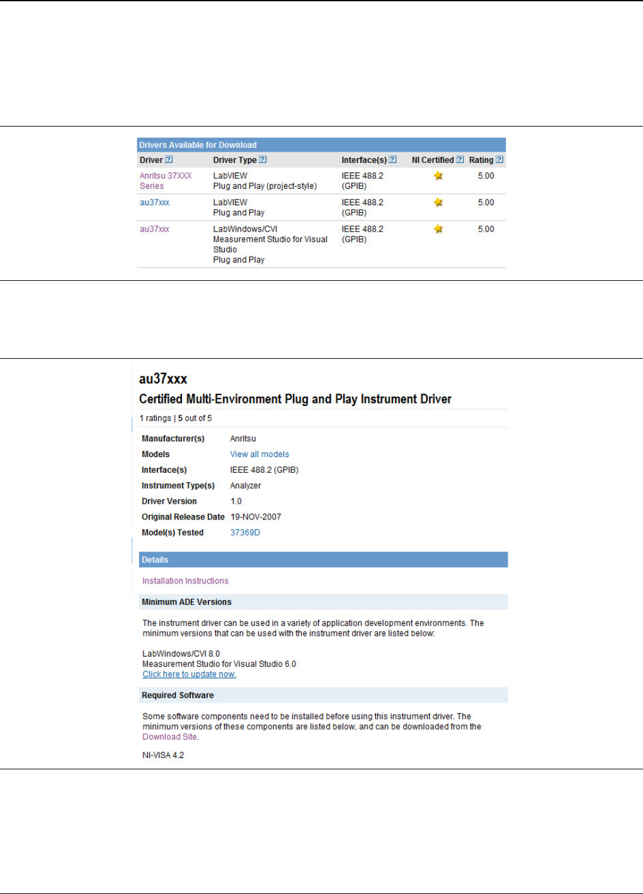Click Manufacturer value Anritsu

pyautogui.click(x=243, y=438)
